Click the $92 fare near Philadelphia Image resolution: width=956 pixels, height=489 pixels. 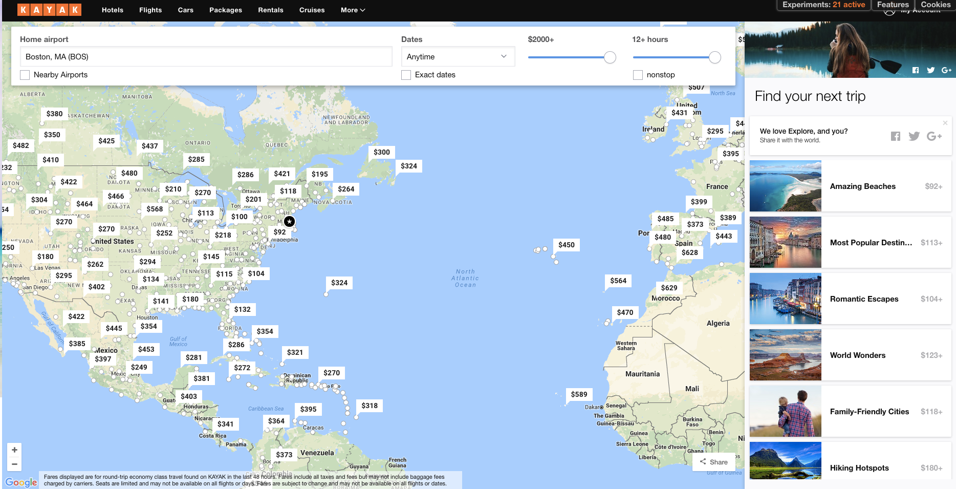click(280, 232)
